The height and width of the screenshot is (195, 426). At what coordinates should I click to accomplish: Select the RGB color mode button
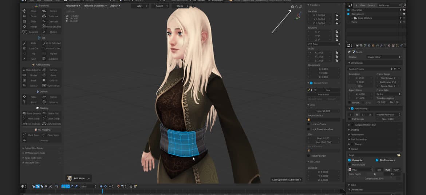point(387,170)
